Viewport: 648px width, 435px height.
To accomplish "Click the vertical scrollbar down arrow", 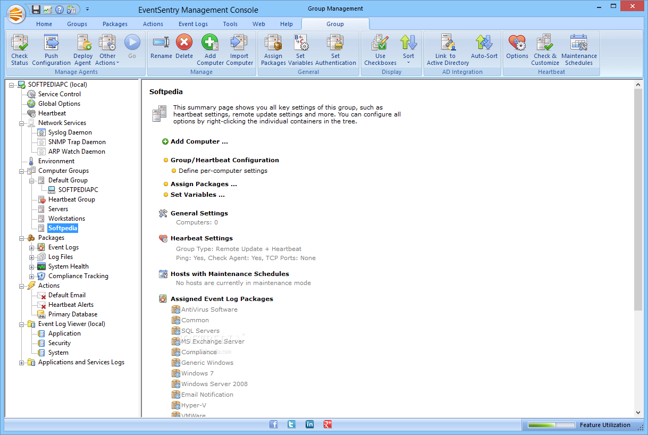I will coord(638,412).
